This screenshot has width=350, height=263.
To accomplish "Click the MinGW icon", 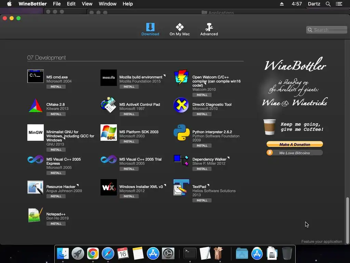I will pos(36,133).
